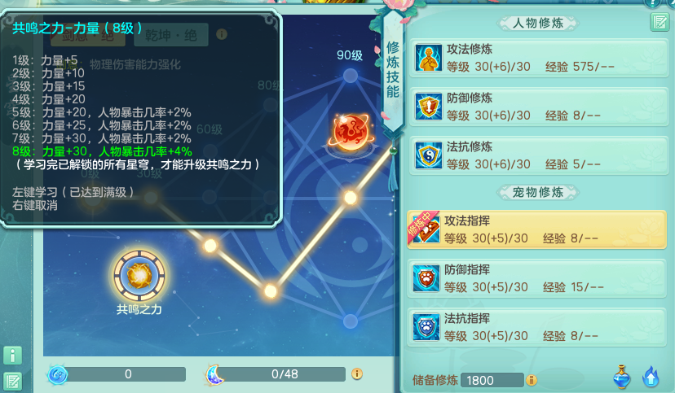Click the info icon beside 储备修炼 field

pyautogui.click(x=532, y=380)
